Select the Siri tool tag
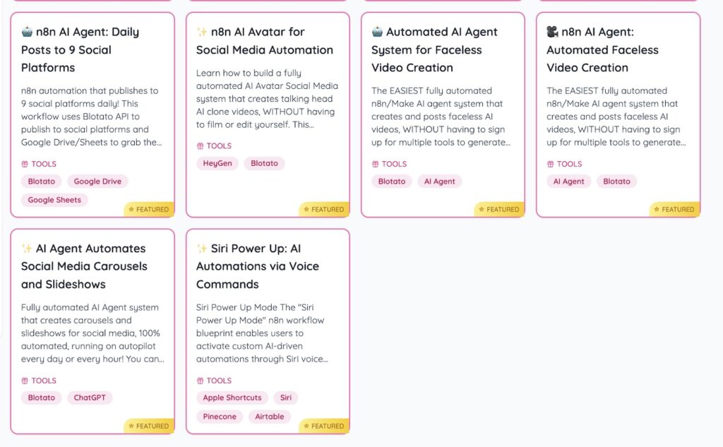723x447 pixels. pyautogui.click(x=286, y=398)
